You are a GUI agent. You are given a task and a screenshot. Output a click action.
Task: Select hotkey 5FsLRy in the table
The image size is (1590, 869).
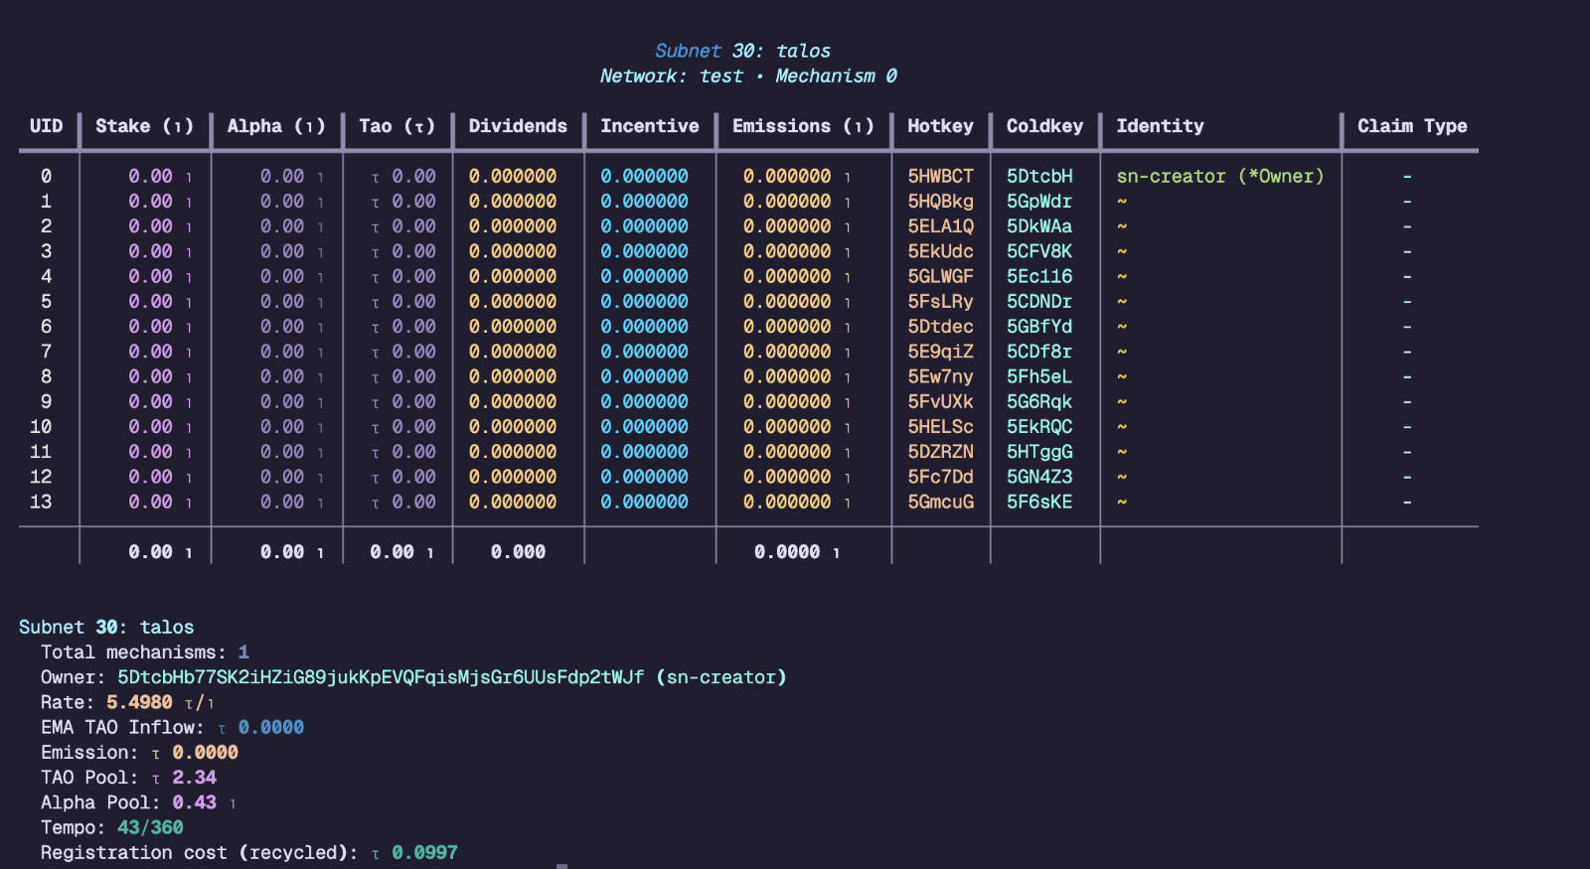point(940,302)
